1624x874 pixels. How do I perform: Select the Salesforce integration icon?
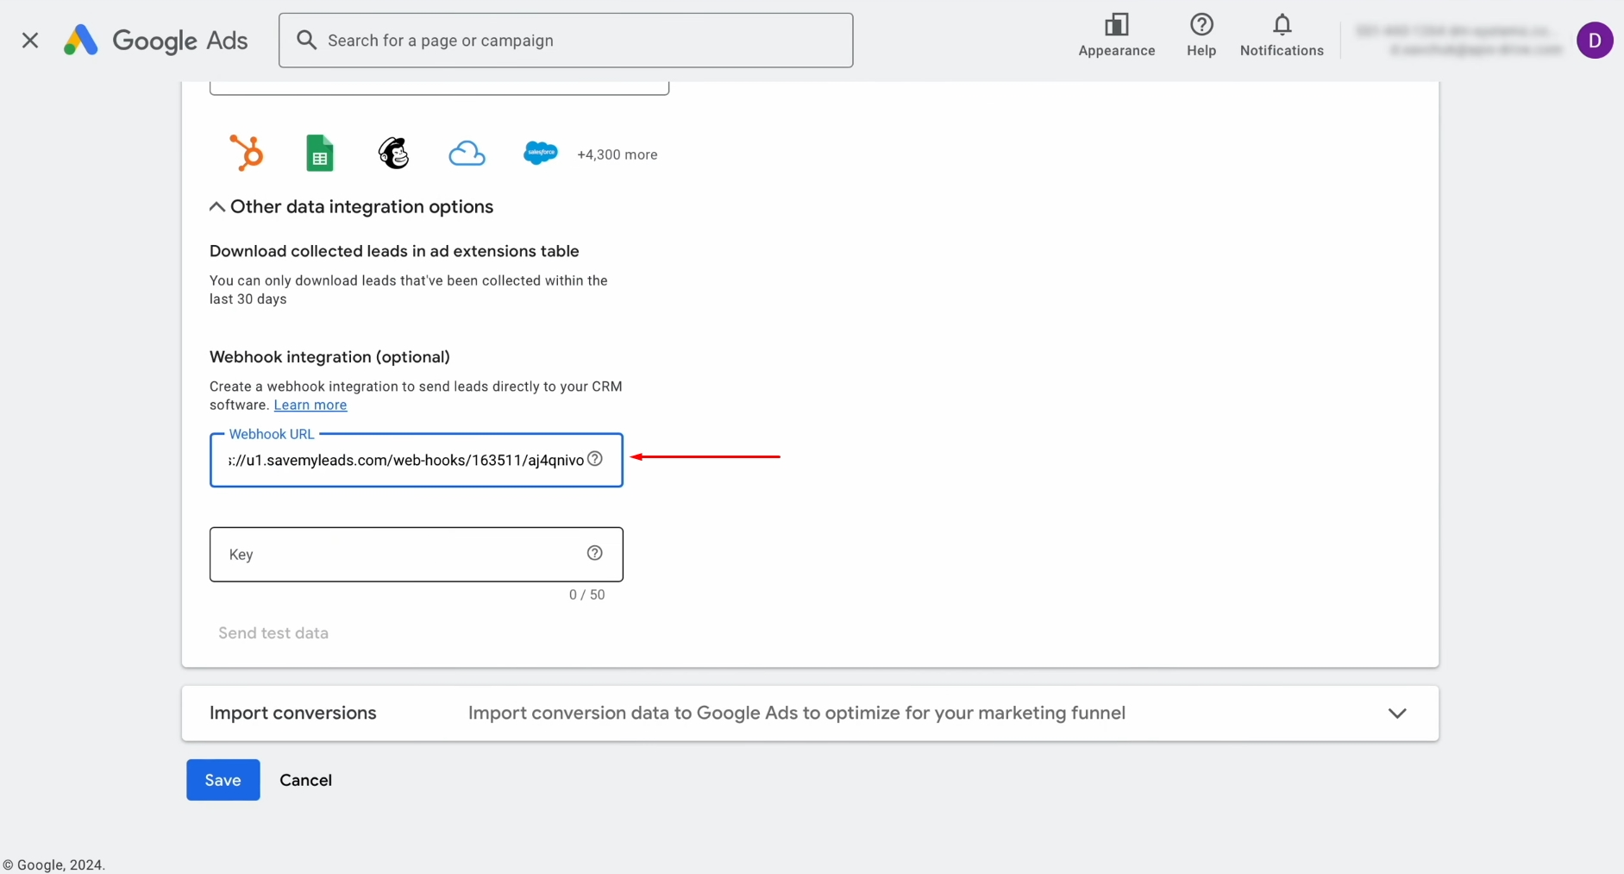(x=541, y=153)
